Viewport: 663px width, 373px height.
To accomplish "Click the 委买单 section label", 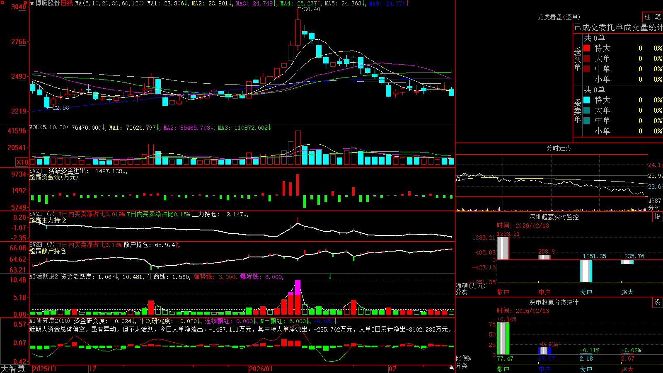I will [578, 59].
